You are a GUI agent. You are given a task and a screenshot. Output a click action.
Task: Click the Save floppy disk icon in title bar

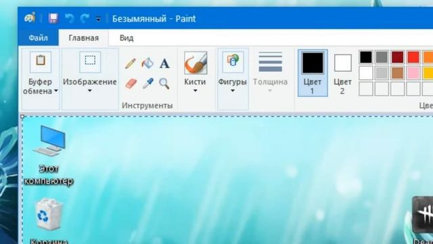[53, 18]
